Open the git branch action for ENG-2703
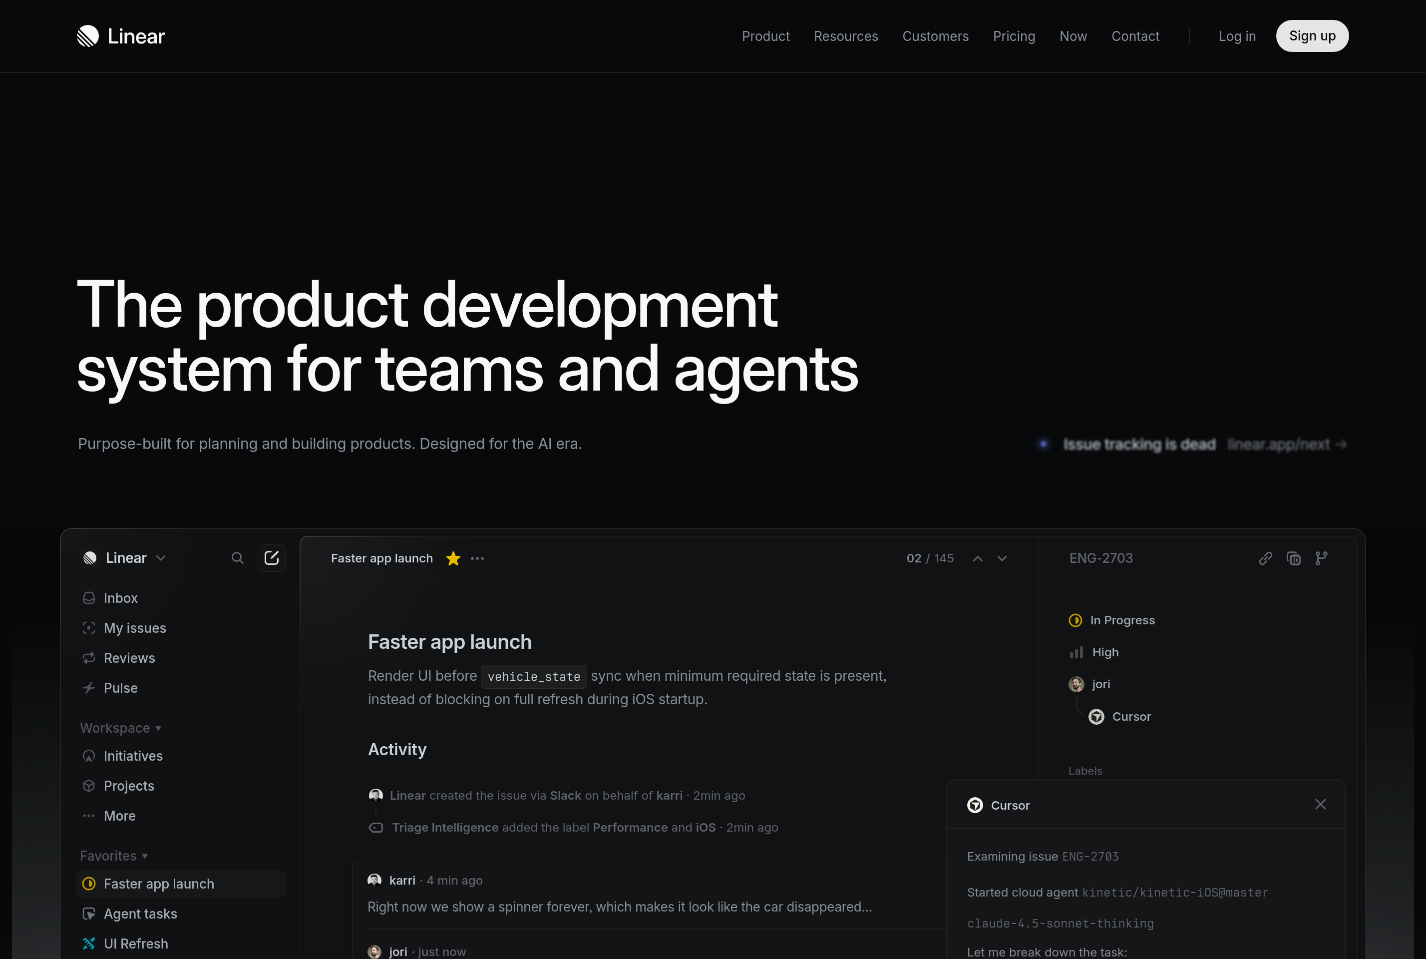Image resolution: width=1426 pixels, height=959 pixels. [x=1322, y=558]
